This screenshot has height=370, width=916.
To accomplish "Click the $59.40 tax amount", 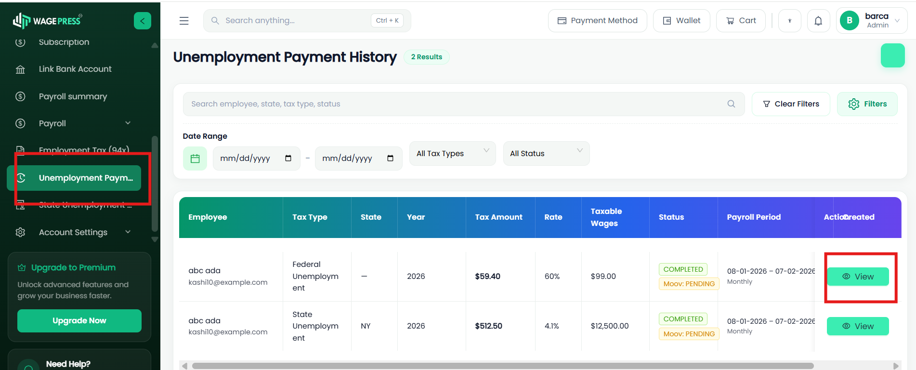I will [x=487, y=277].
